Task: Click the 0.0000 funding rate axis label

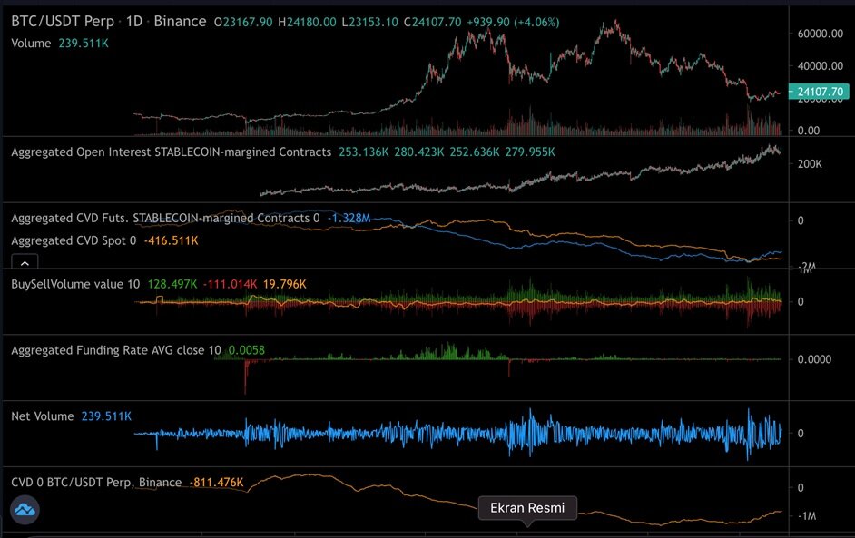Action: (815, 359)
